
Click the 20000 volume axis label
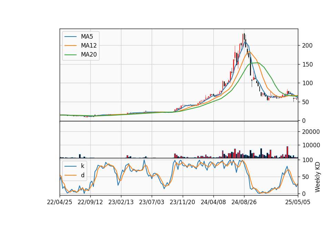point(311,132)
